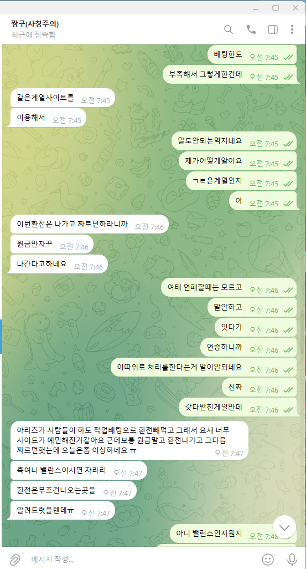
Task: Open 짱구(사칭주의) chat profile header
Action: coord(35,29)
